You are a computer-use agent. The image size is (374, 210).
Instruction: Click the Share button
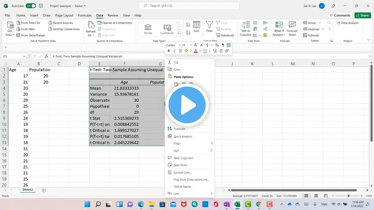[362, 15]
